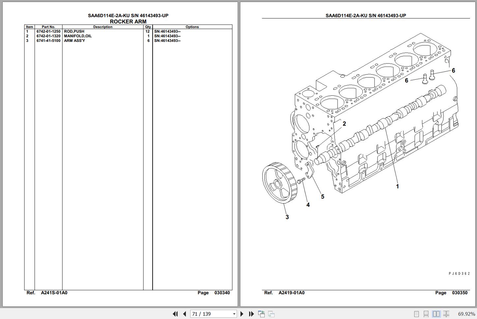Click the Qty column header

(x=148, y=27)
